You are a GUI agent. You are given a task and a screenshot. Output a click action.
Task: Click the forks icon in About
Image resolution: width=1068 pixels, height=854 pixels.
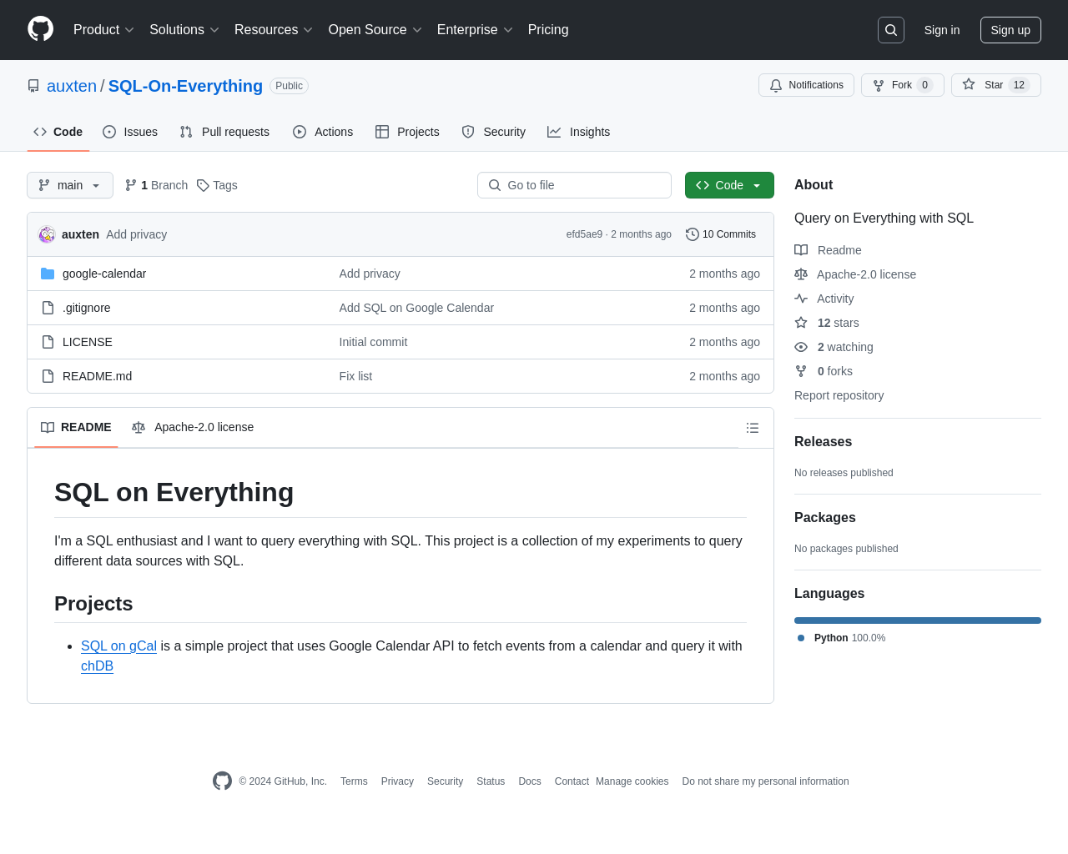(x=801, y=371)
